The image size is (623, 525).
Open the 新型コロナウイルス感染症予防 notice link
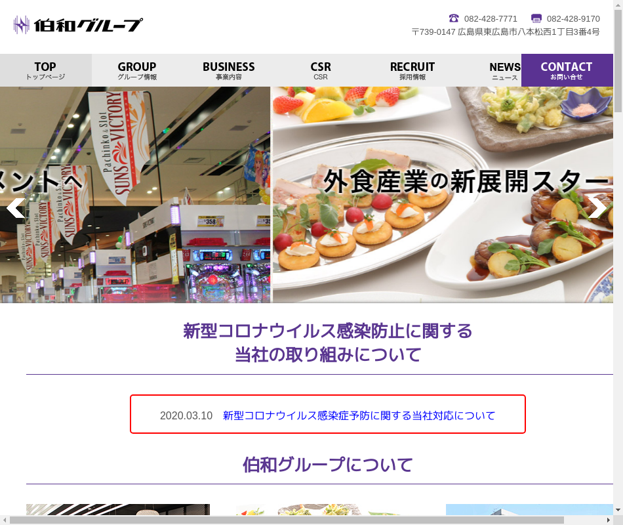[359, 415]
